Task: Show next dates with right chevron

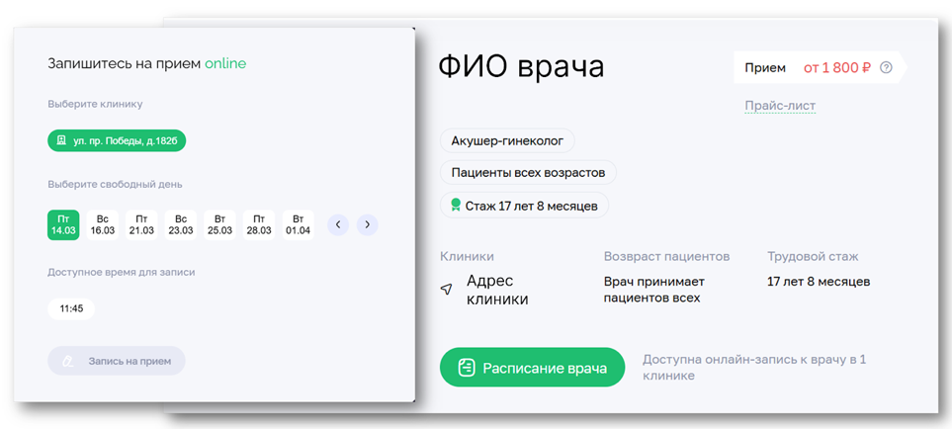Action: coord(368,225)
